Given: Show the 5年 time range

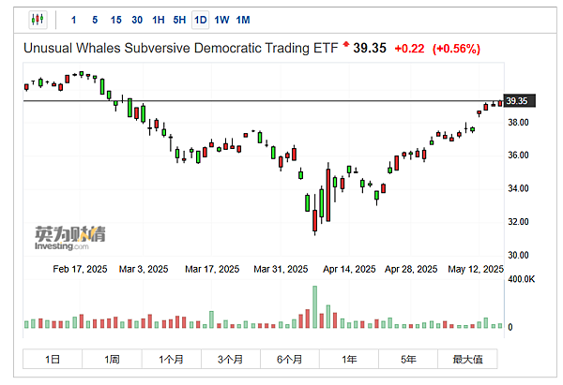Looking at the screenshot, I should 408,359.
